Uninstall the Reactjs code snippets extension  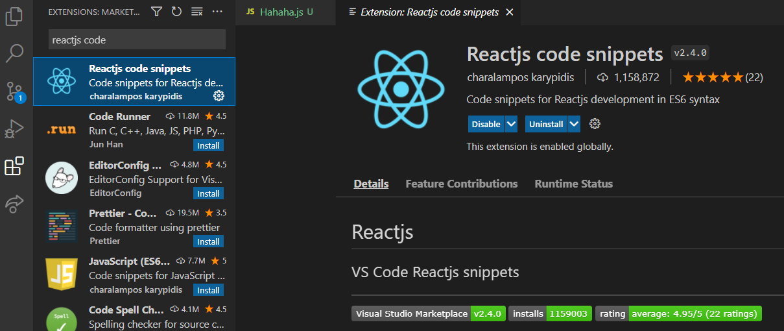pyautogui.click(x=546, y=124)
